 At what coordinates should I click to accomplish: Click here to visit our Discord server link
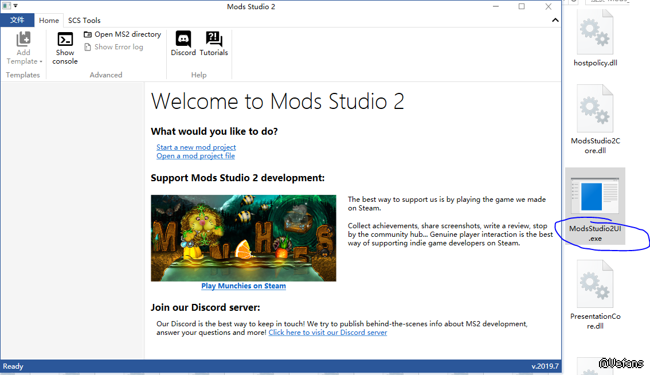point(328,332)
